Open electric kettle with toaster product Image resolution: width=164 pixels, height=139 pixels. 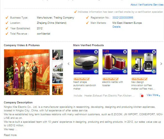point(115,62)
